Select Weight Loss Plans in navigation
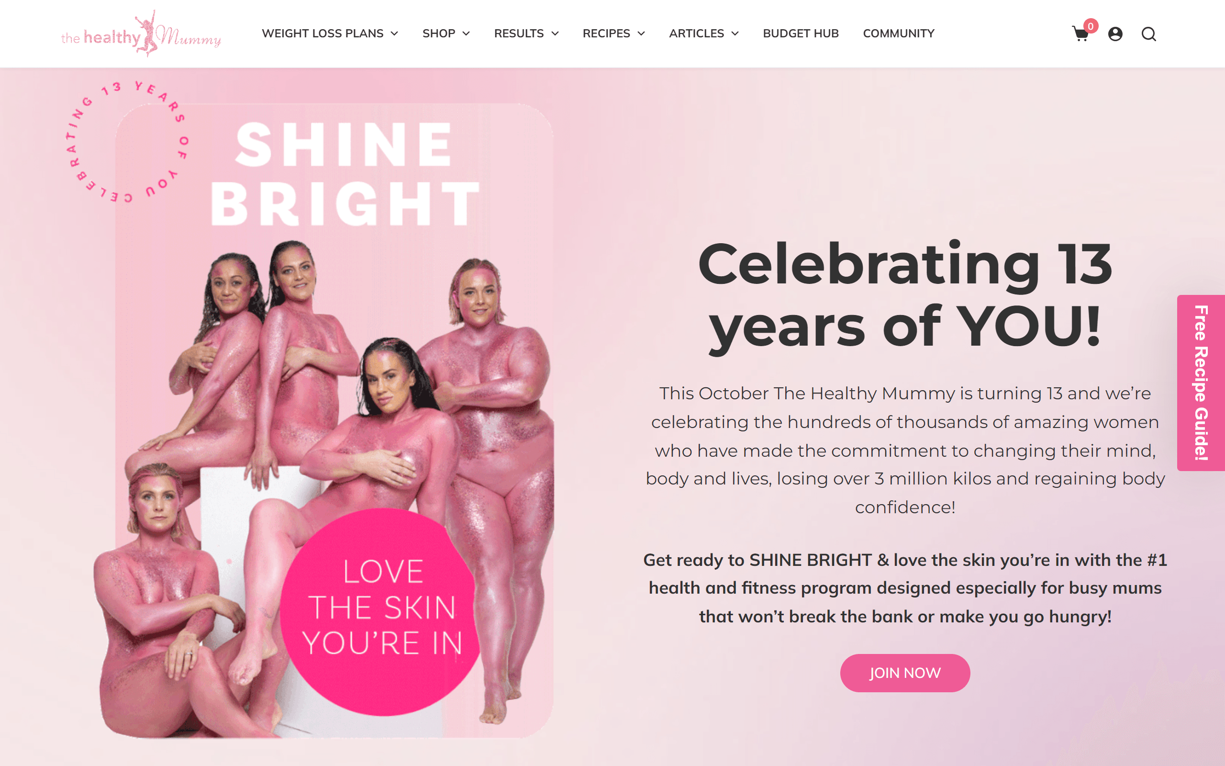This screenshot has height=766, width=1225. point(323,34)
